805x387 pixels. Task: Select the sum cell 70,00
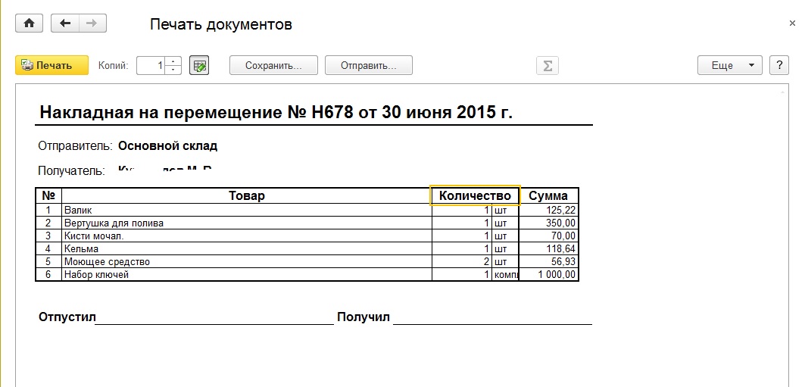tap(548, 236)
